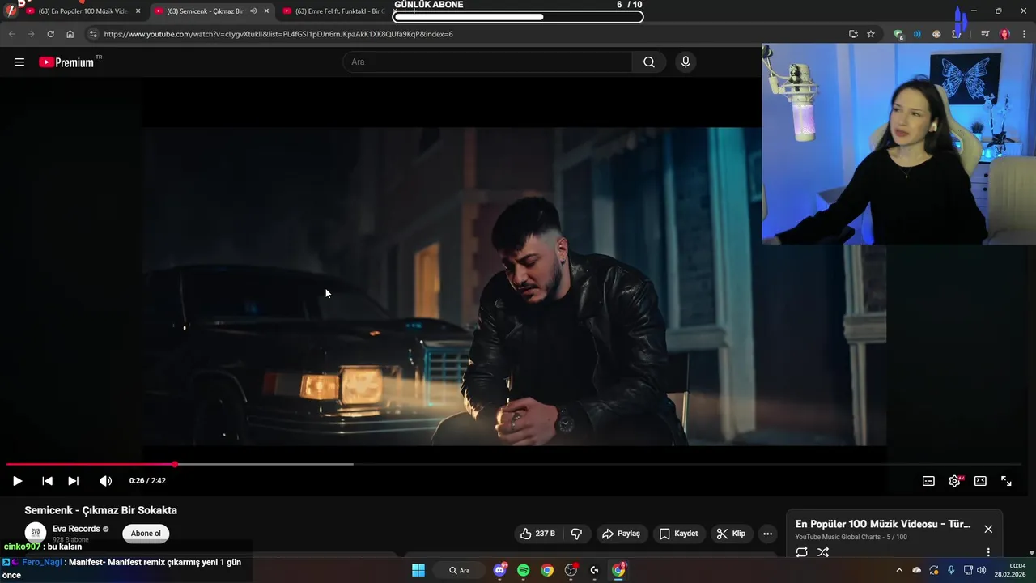Open the En Popüler 100 Müzik Videosu playlist title

[x=883, y=524]
